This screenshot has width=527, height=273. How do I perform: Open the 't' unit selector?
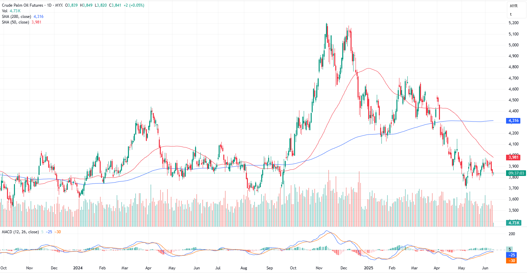[x=511, y=14]
